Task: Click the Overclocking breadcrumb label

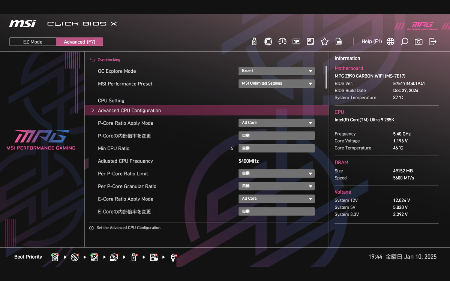Action: (x=109, y=60)
